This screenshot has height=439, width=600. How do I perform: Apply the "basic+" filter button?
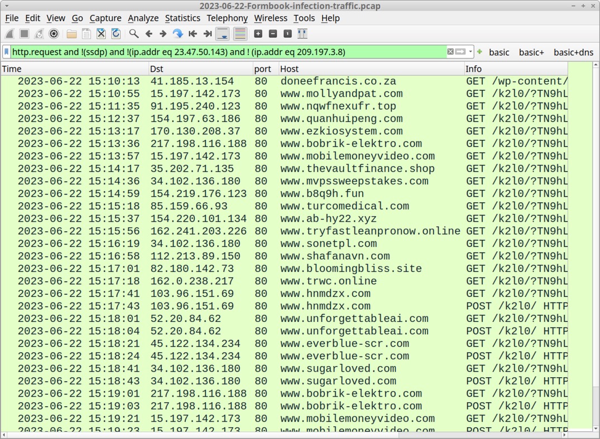(531, 52)
